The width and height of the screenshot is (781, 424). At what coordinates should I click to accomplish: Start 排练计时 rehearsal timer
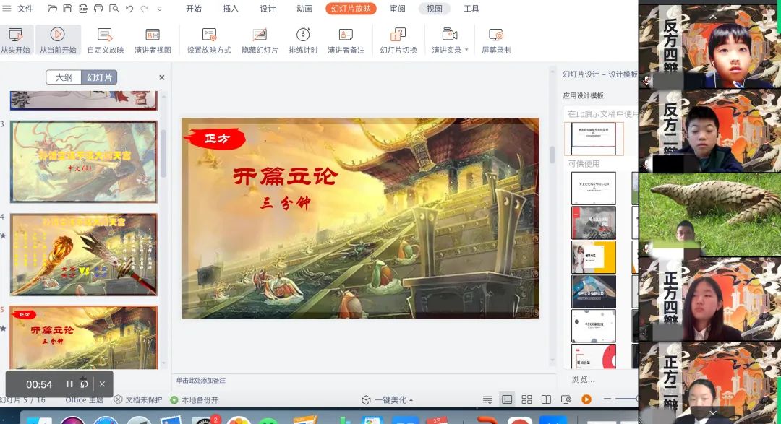click(x=303, y=40)
